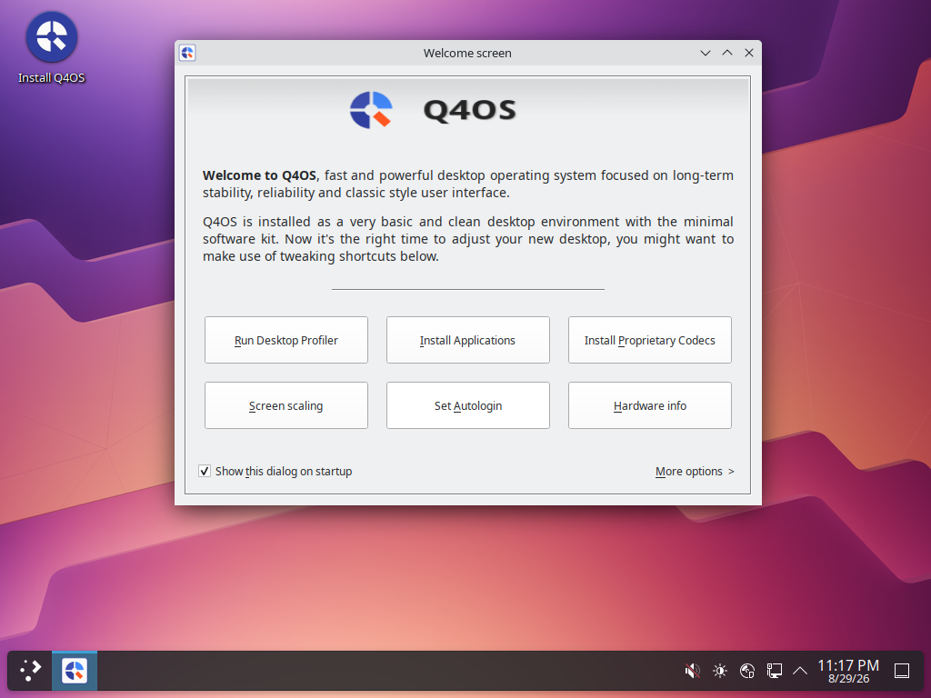Click Install Proprietary Codecs button
931x698 pixels.
(649, 340)
